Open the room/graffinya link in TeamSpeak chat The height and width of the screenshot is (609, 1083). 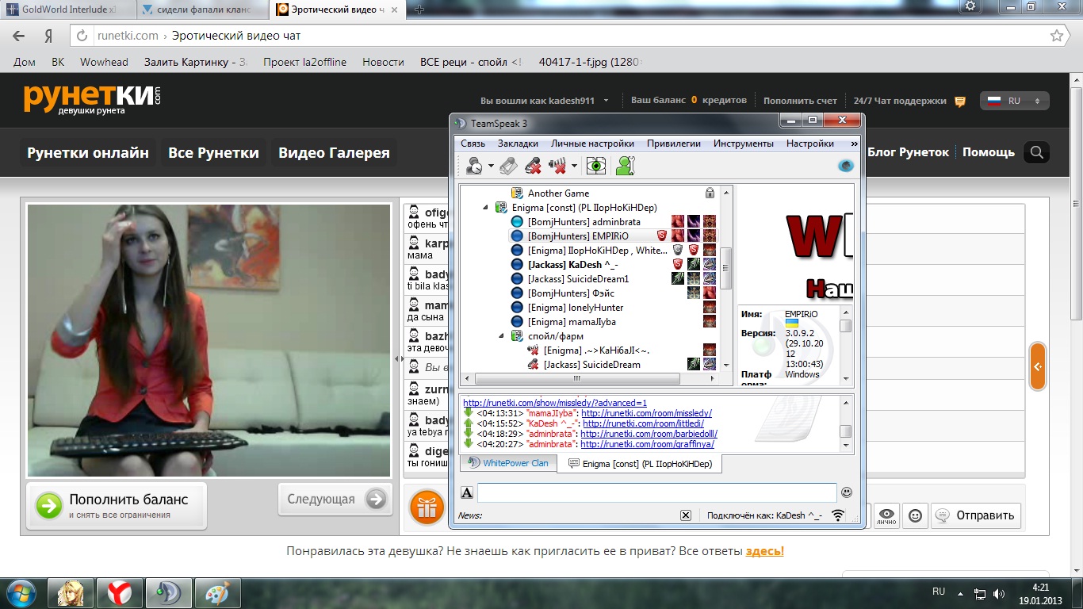pyautogui.click(x=648, y=445)
